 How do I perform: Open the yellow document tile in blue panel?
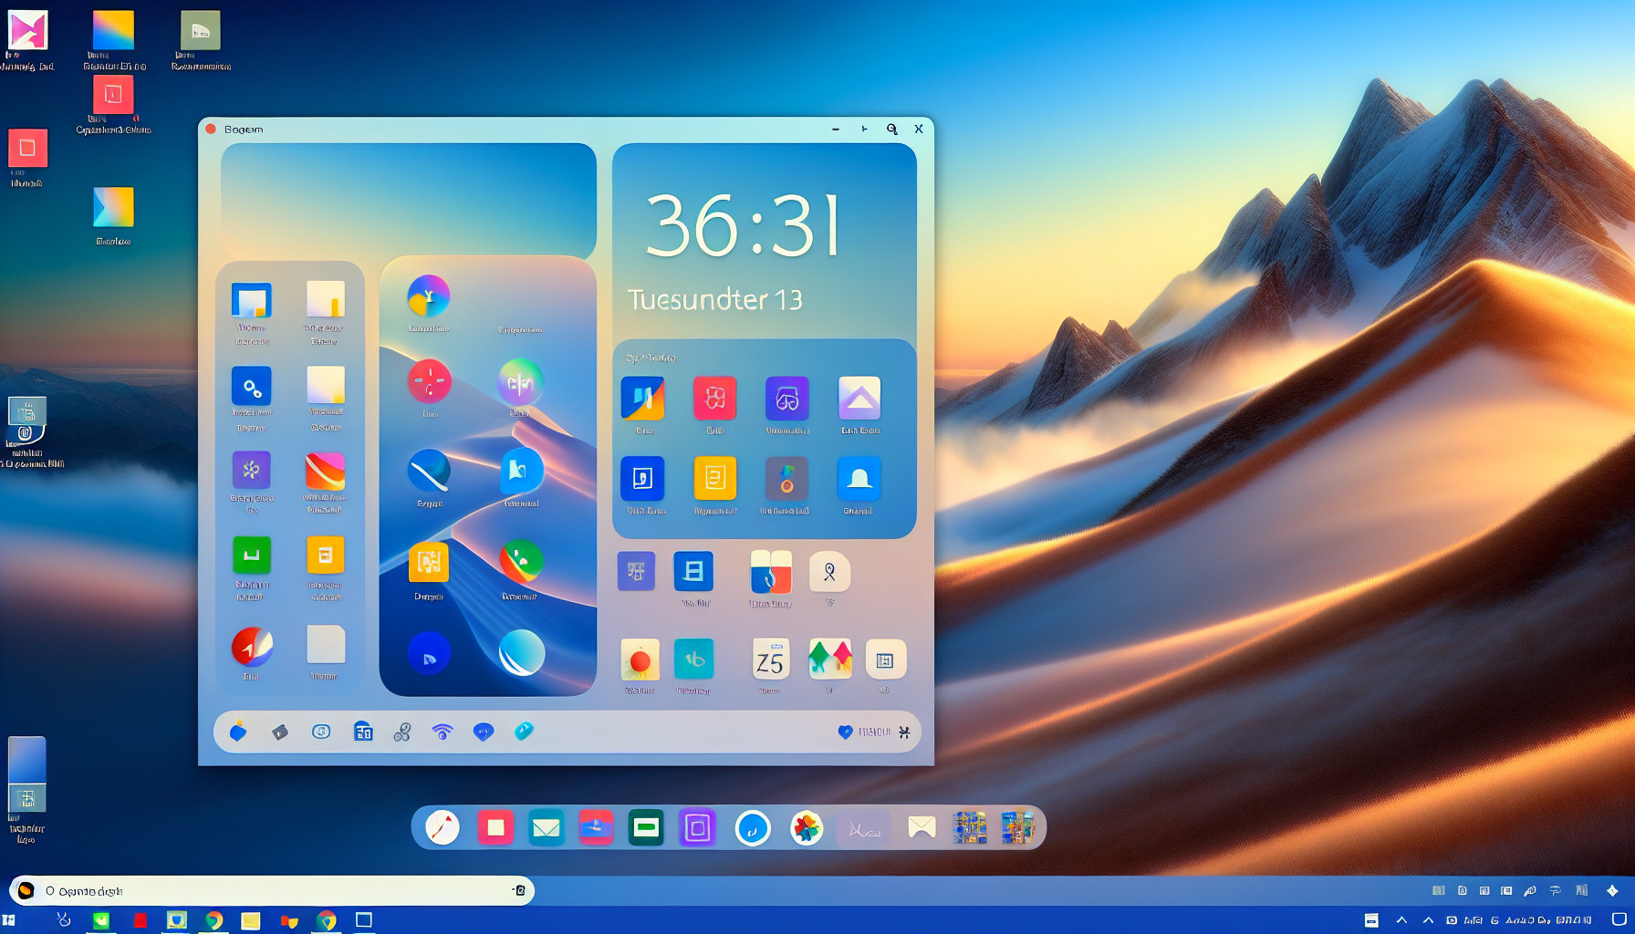coord(714,479)
